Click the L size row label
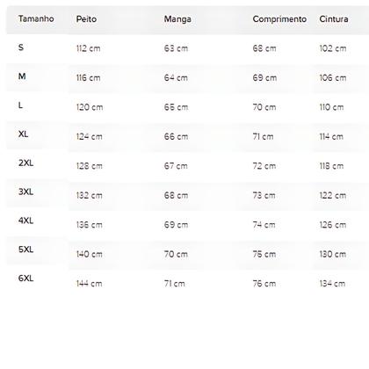Viewport: 369px width, 369px height. click(x=20, y=105)
